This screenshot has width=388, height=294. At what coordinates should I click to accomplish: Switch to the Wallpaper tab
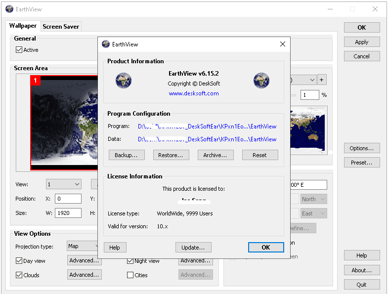click(23, 26)
